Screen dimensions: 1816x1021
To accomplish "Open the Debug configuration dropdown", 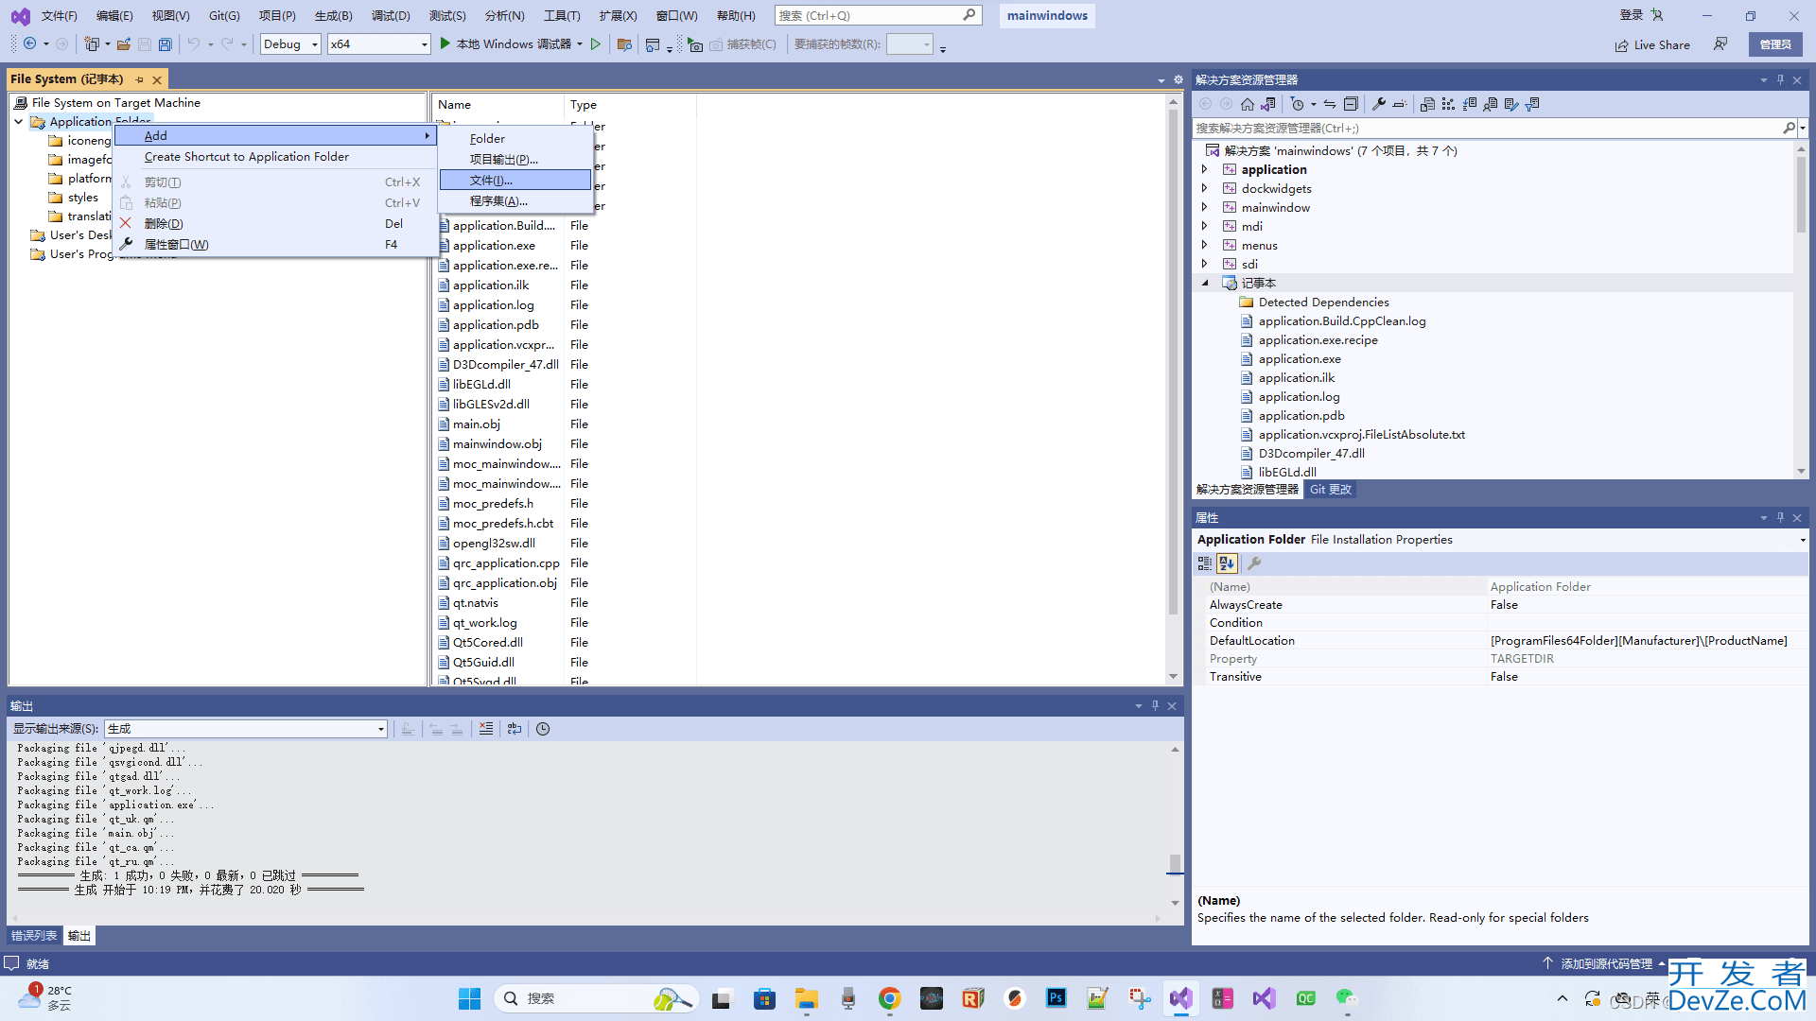I will [x=290, y=44].
